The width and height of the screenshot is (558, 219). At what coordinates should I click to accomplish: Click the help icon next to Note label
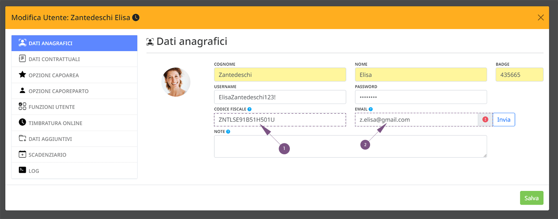click(x=228, y=132)
